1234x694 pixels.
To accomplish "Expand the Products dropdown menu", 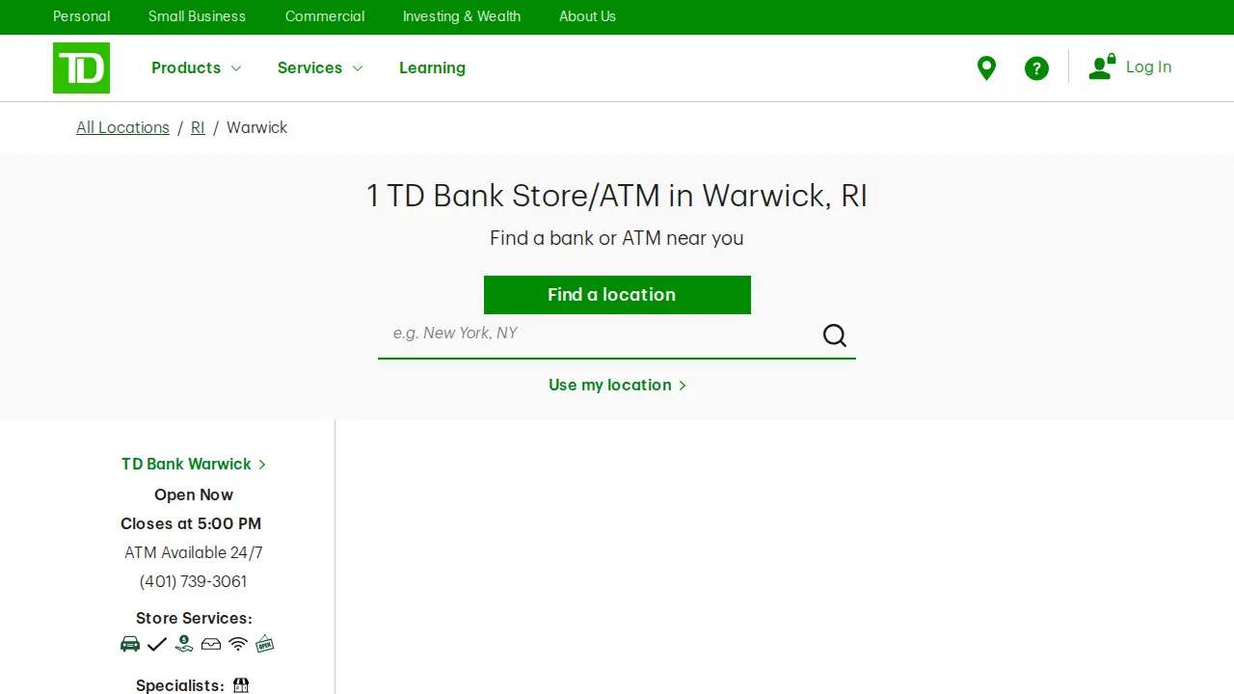I will [x=197, y=67].
